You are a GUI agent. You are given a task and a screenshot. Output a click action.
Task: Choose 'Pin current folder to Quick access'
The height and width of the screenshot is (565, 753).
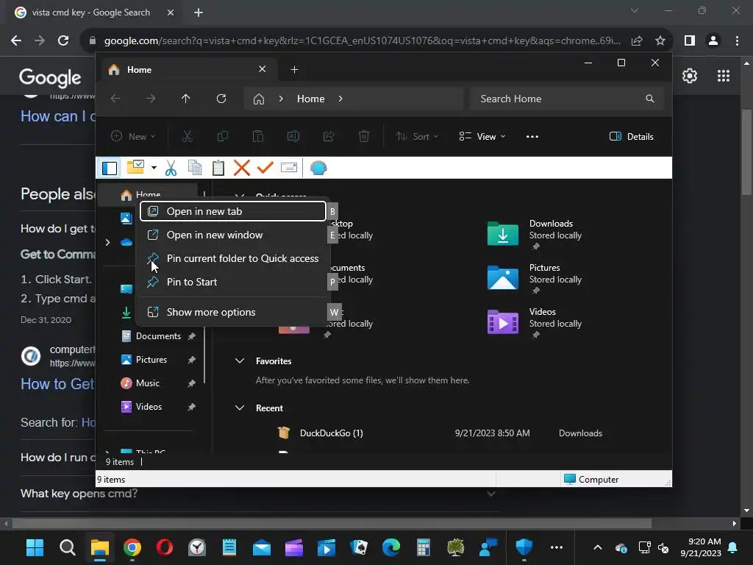[x=233, y=258]
